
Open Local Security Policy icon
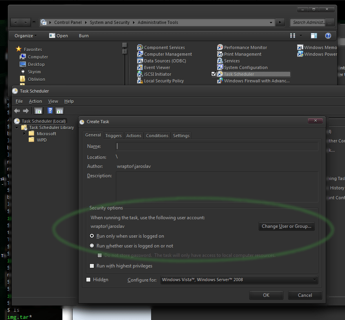click(x=140, y=81)
